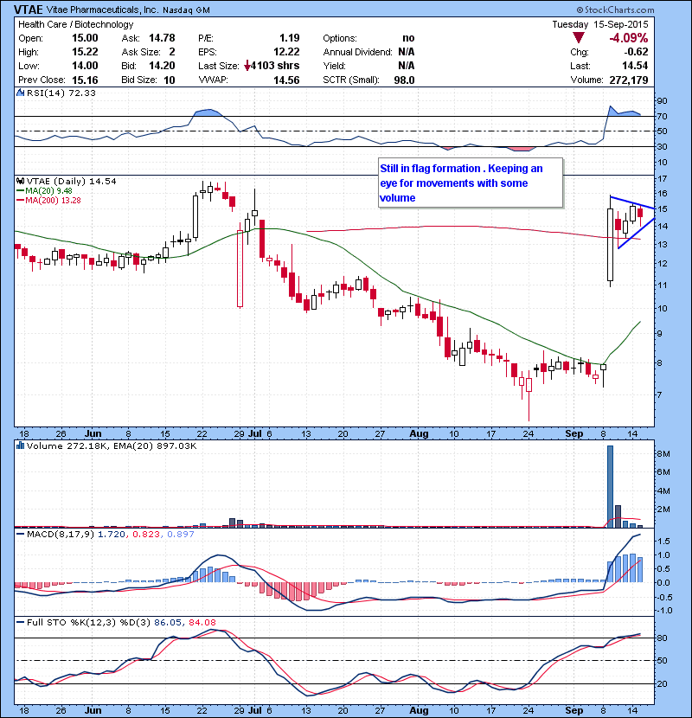The height and width of the screenshot is (718, 692).
Task: Select the P/E value 1.19
Action: 290,38
